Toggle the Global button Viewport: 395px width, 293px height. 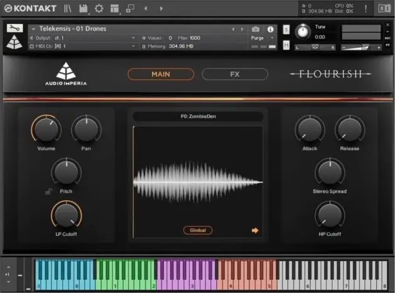(198, 230)
